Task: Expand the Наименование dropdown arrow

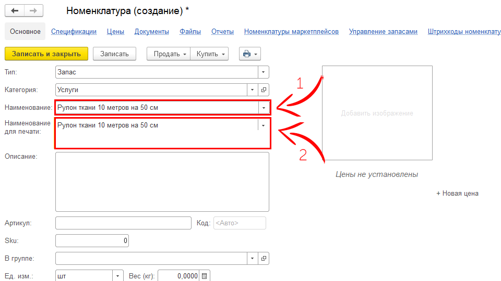Action: coord(264,108)
